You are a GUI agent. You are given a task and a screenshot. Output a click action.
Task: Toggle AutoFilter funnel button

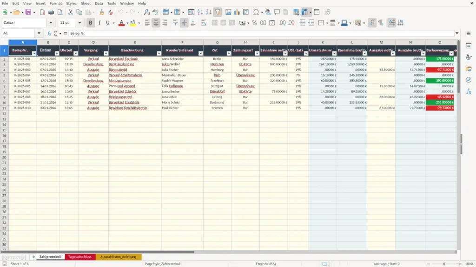pyautogui.click(x=218, y=12)
